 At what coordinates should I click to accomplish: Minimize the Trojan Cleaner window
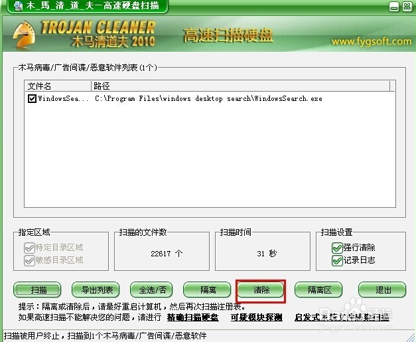click(394, 7)
